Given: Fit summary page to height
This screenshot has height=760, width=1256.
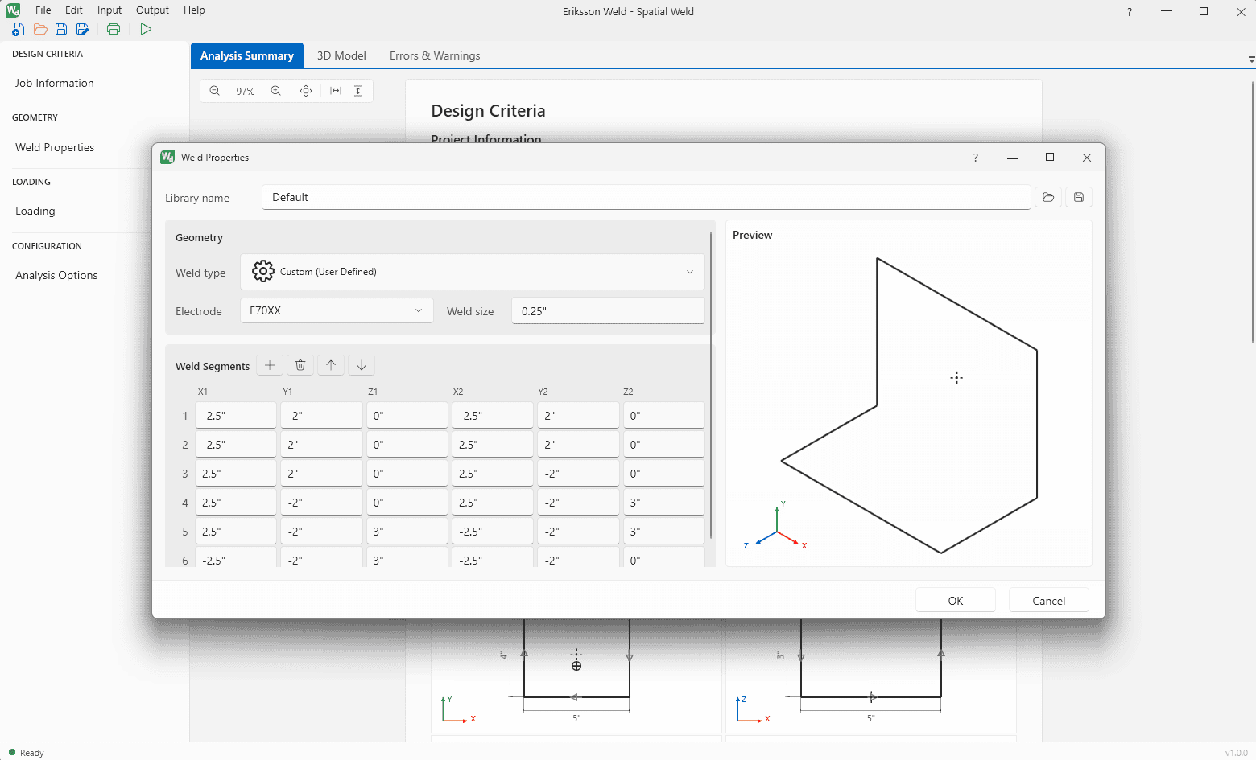Looking at the screenshot, I should [x=358, y=91].
